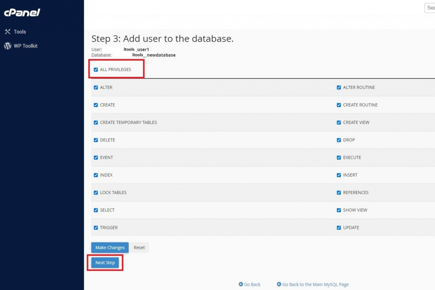This screenshot has height=290, width=435.
Task: Click the arrow icon beside Go Back to Main MySQL Page
Action: point(279,284)
